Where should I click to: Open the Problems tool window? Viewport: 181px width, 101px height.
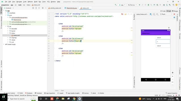pyautogui.click(x=29, y=93)
